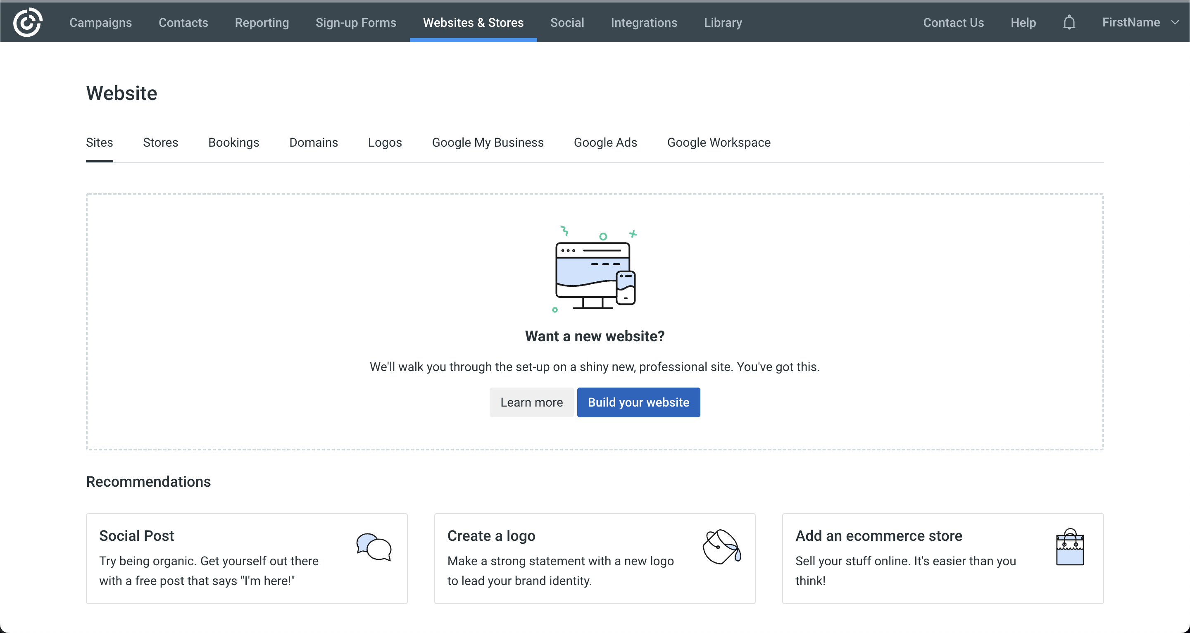Select the Sites tab

tap(99, 142)
